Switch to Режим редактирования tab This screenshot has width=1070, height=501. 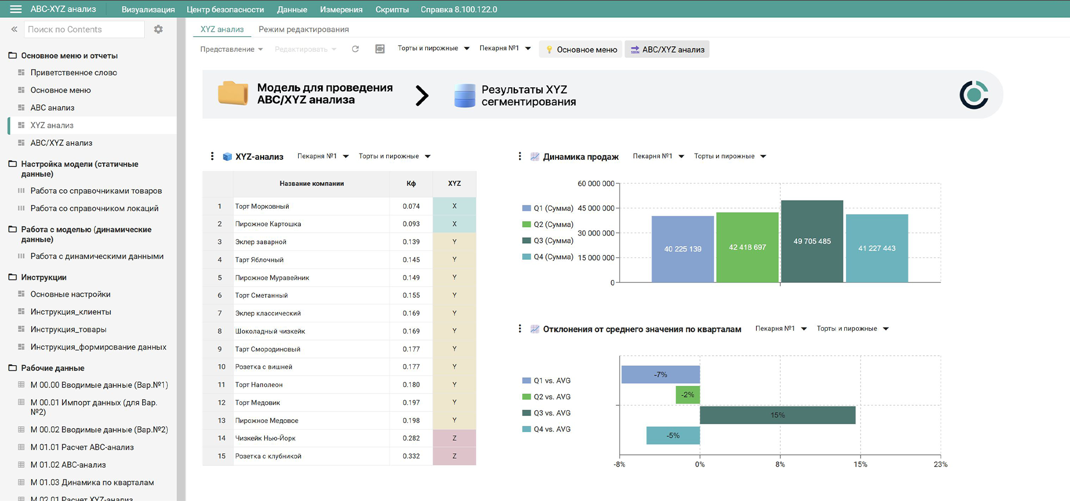[304, 29]
